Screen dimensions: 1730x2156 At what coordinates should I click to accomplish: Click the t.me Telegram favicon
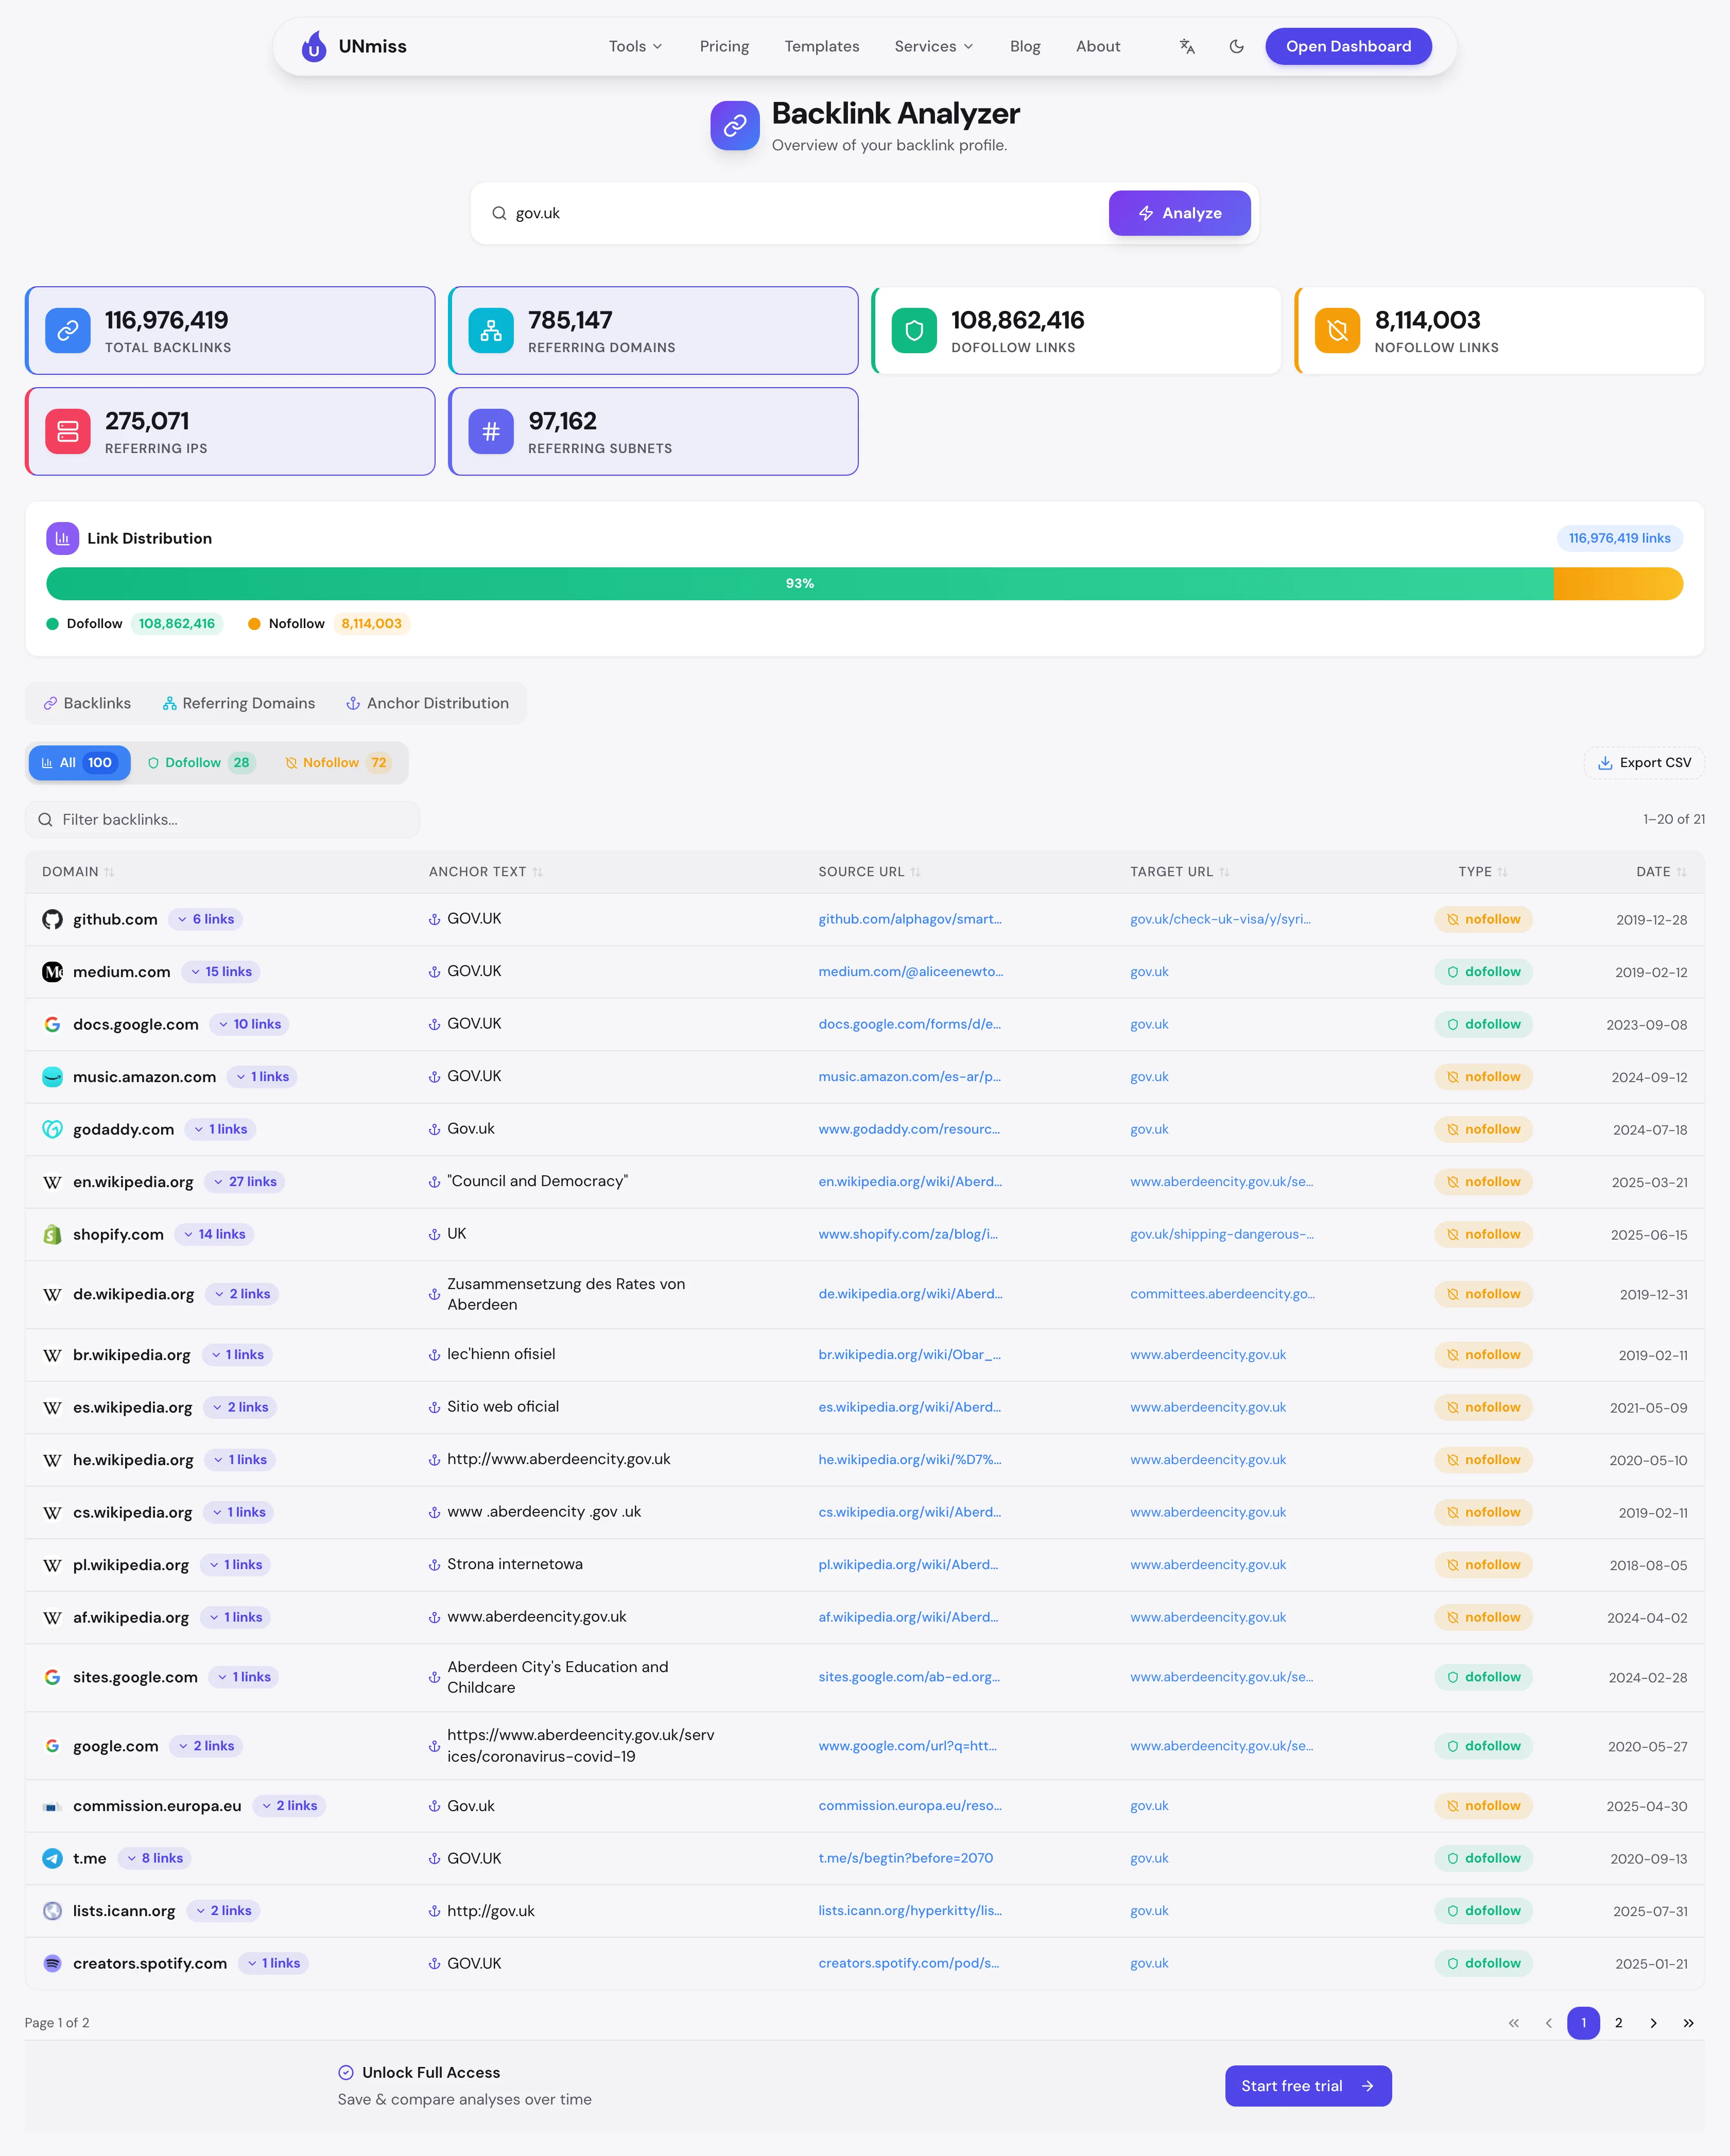click(52, 1858)
